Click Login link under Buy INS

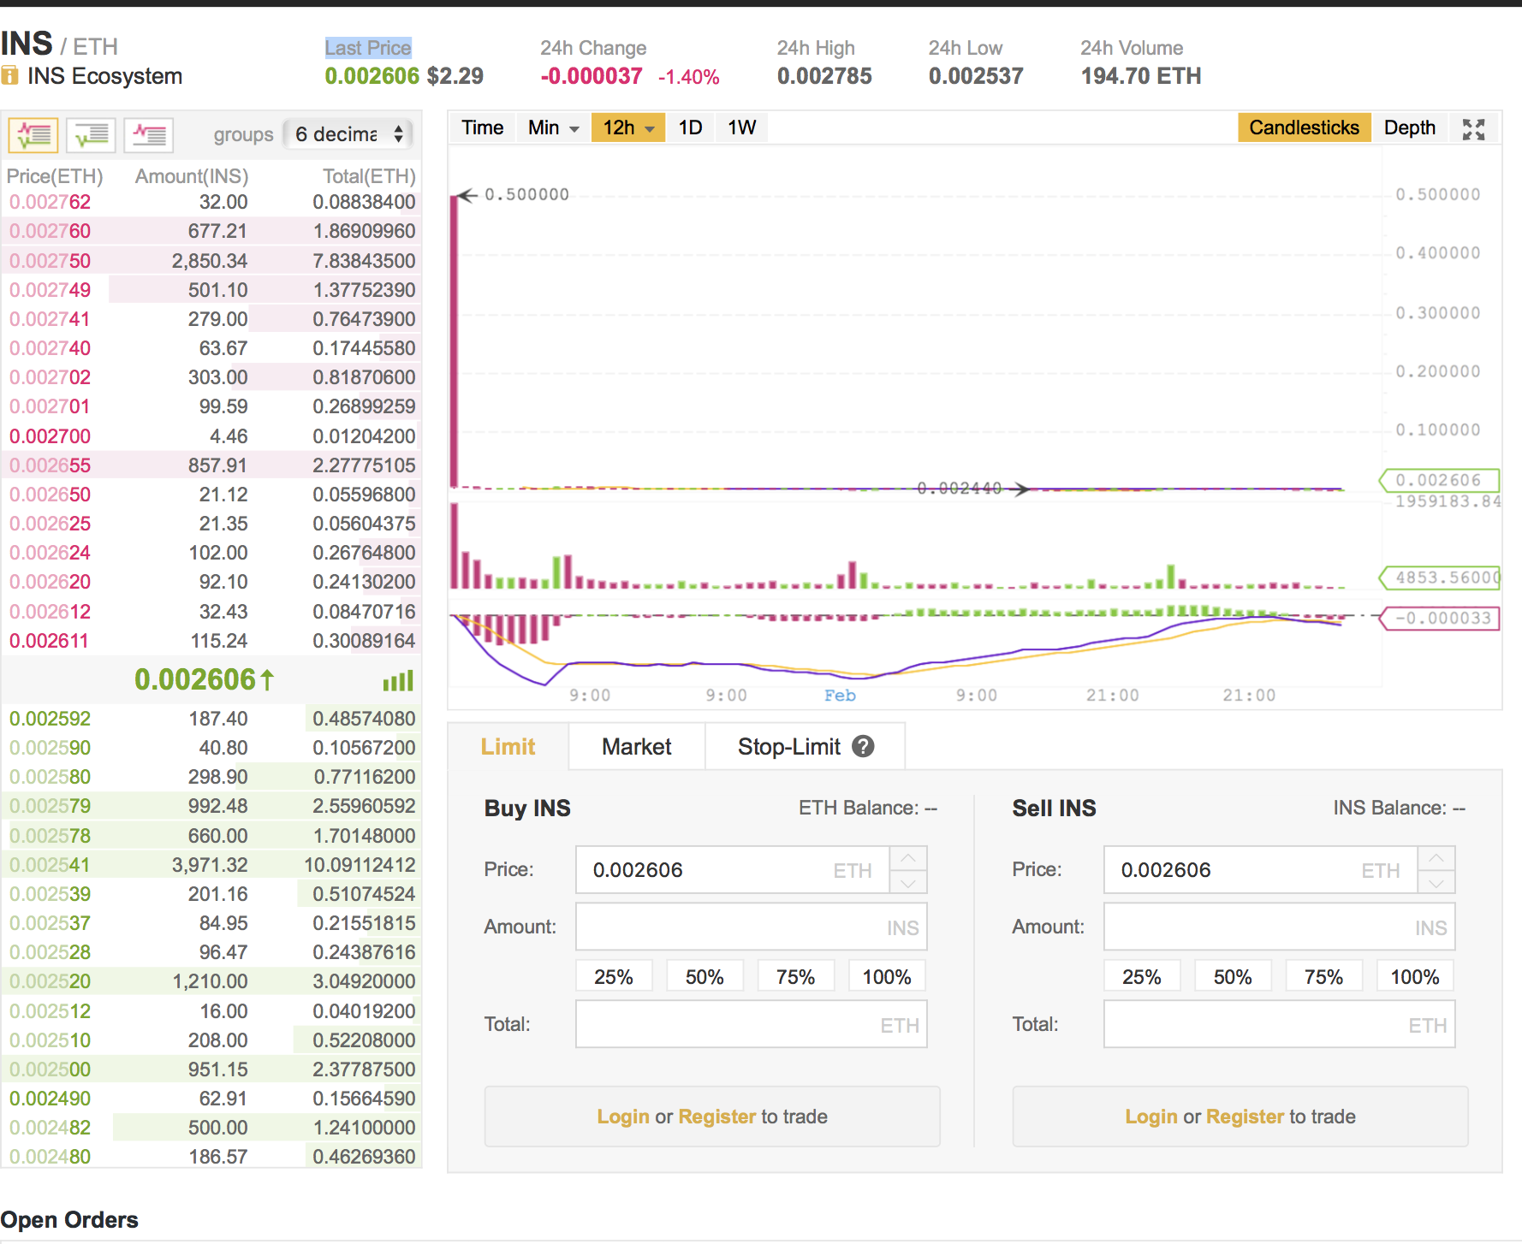point(623,1117)
